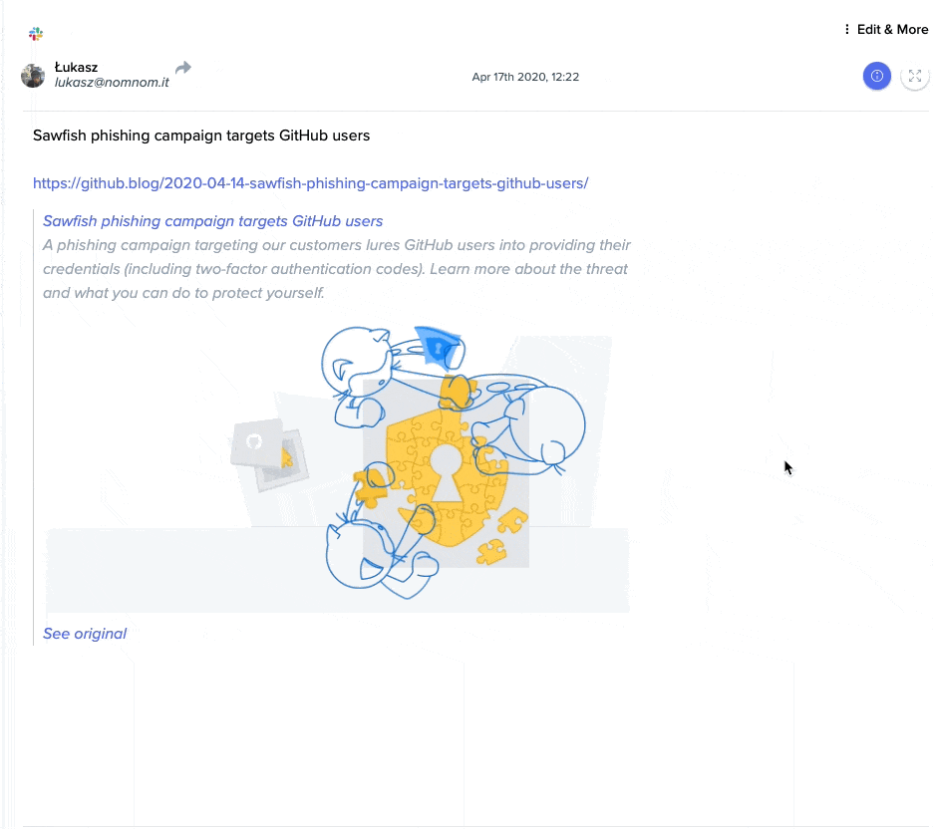The image size is (933, 829).
Task: Click the sender name Łukasz
Action: [76, 67]
